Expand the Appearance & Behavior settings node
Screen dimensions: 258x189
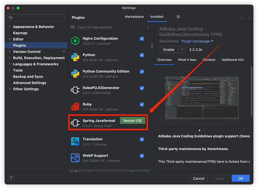[x=9, y=27]
